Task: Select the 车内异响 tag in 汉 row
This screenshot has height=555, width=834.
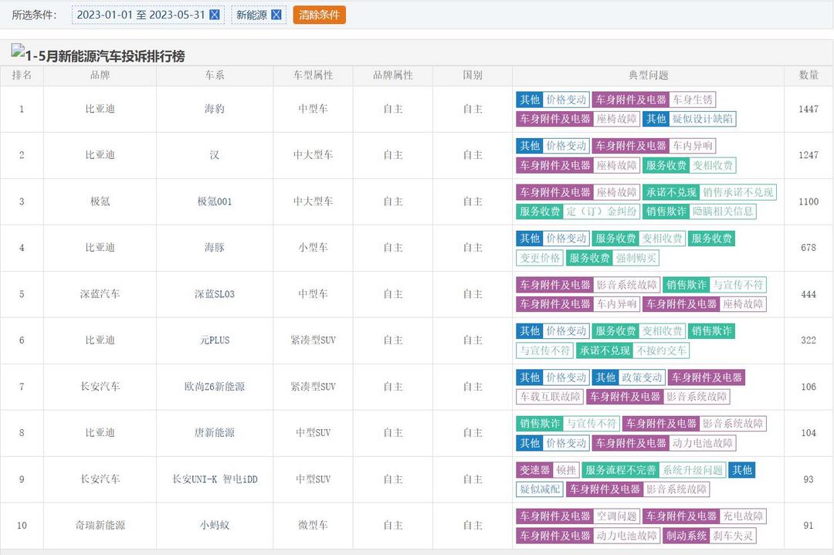Action: point(693,146)
